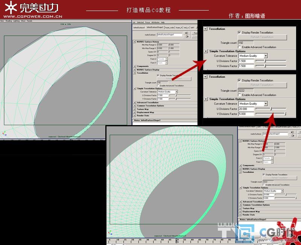Click input connection icon in lower Attribute Editor
Image resolution: width=301 pixels, height=245 pixels.
pos(293,132)
